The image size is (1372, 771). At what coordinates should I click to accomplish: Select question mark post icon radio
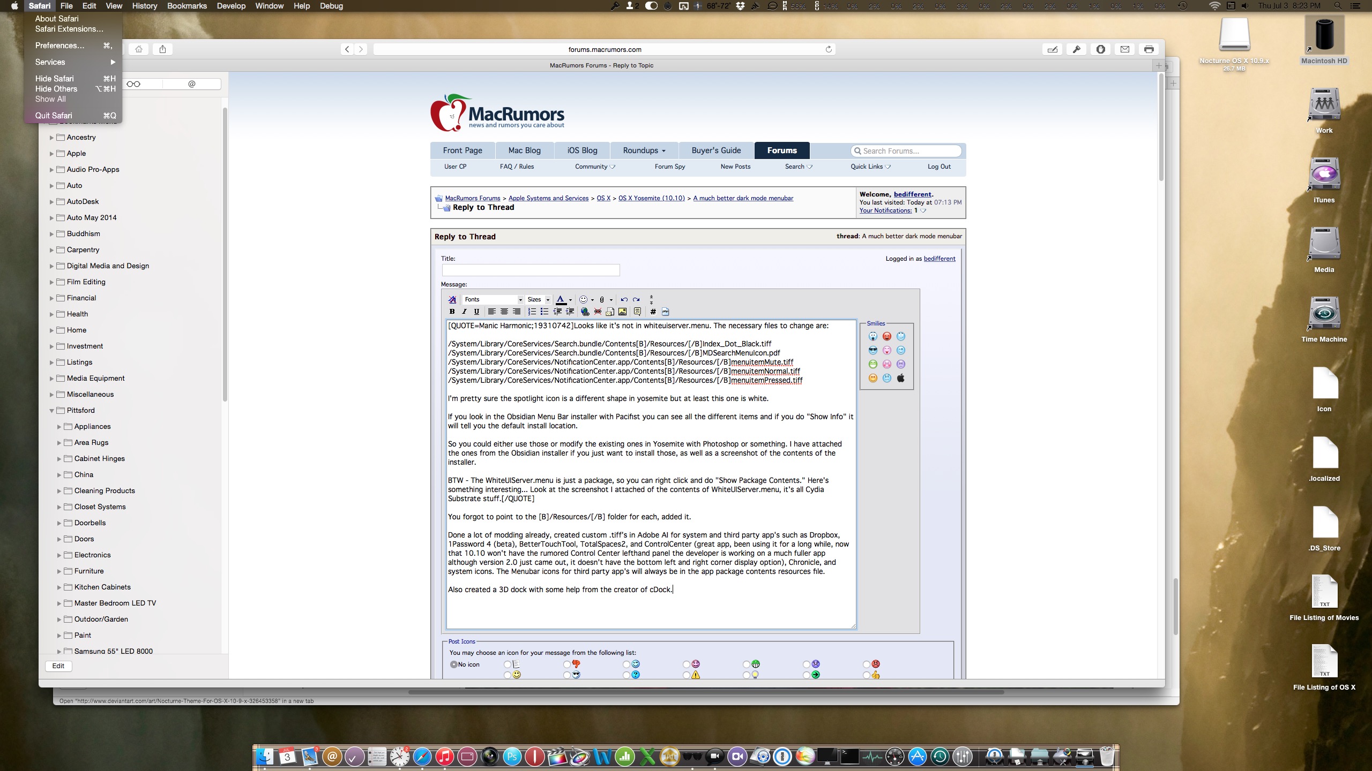pos(626,675)
